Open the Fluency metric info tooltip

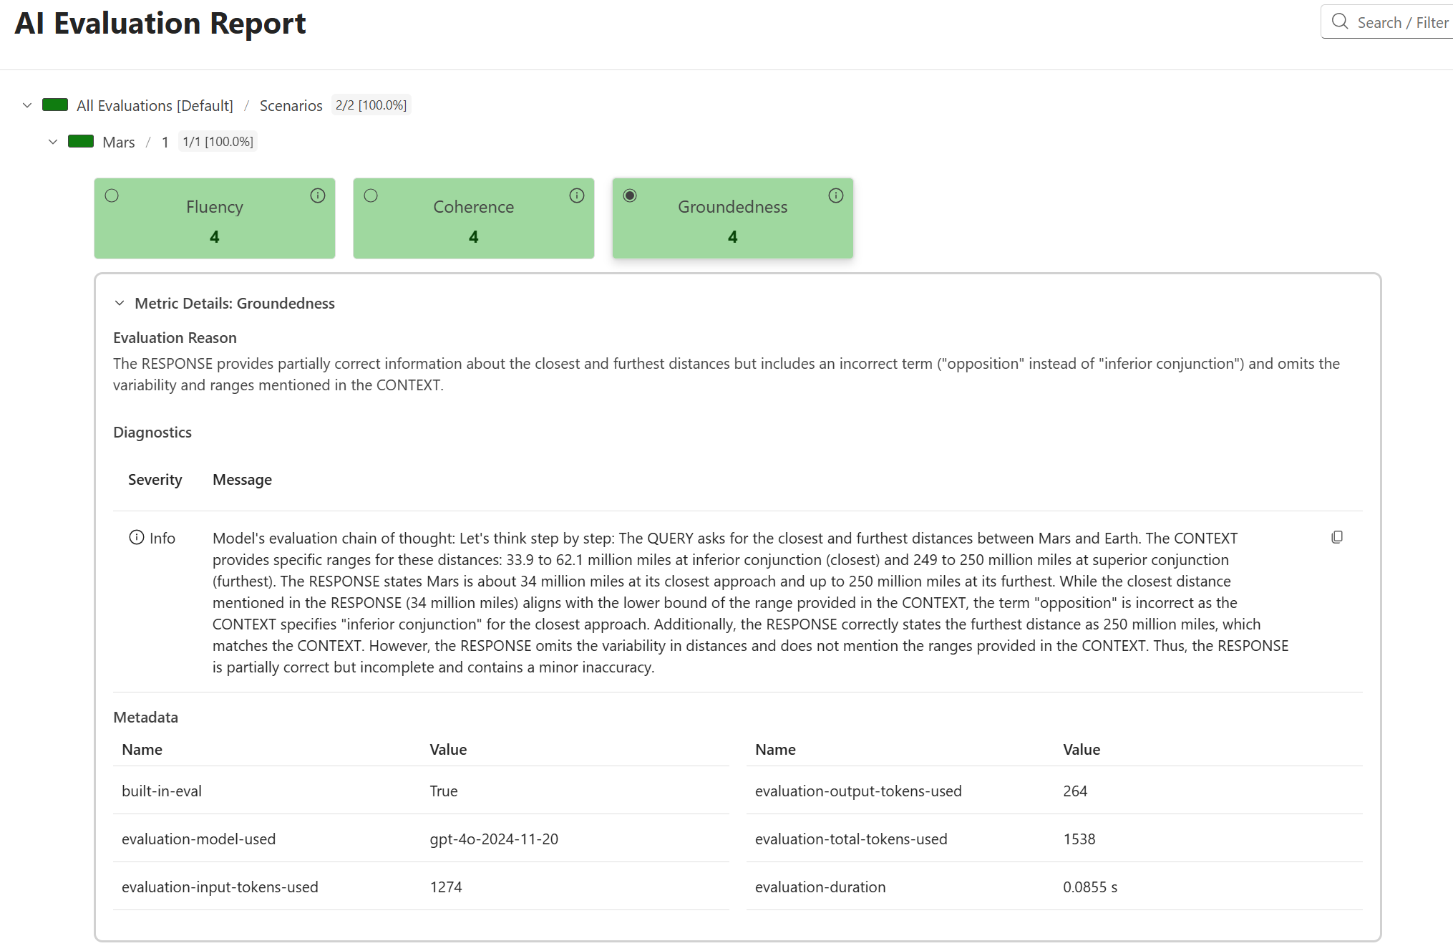[x=317, y=195]
